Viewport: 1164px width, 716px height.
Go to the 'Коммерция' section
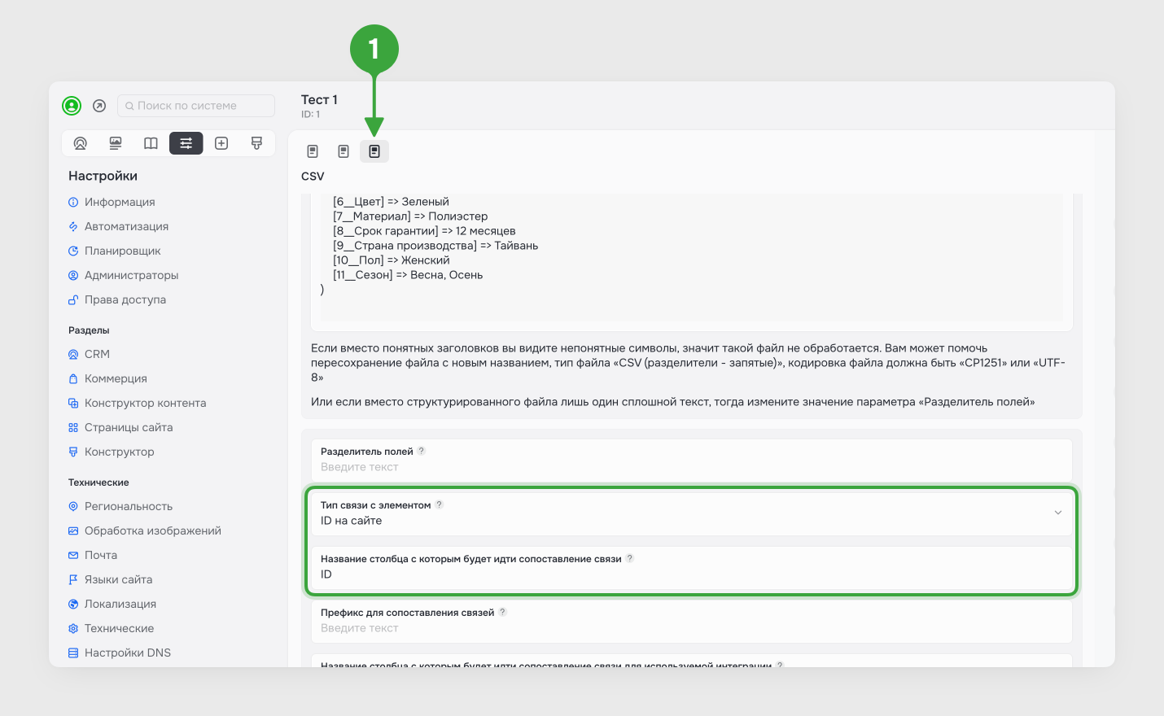116,378
